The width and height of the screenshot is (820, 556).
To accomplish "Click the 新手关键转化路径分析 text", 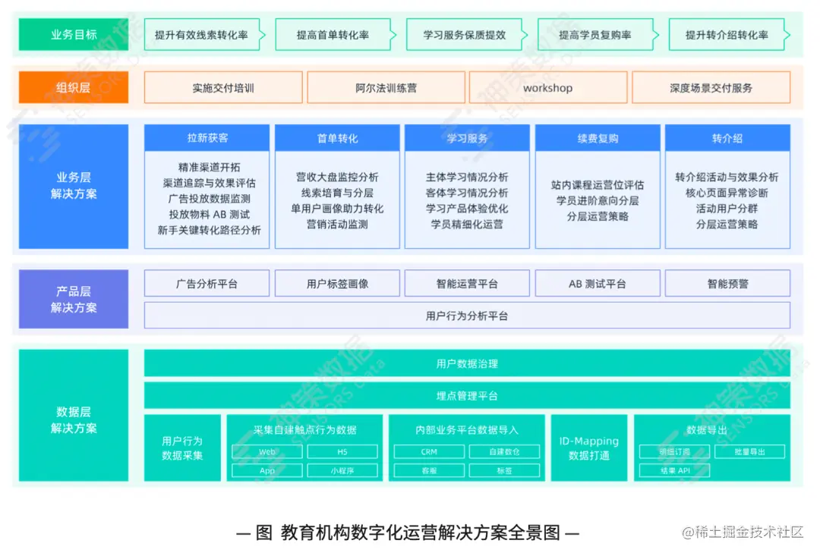I will point(210,230).
